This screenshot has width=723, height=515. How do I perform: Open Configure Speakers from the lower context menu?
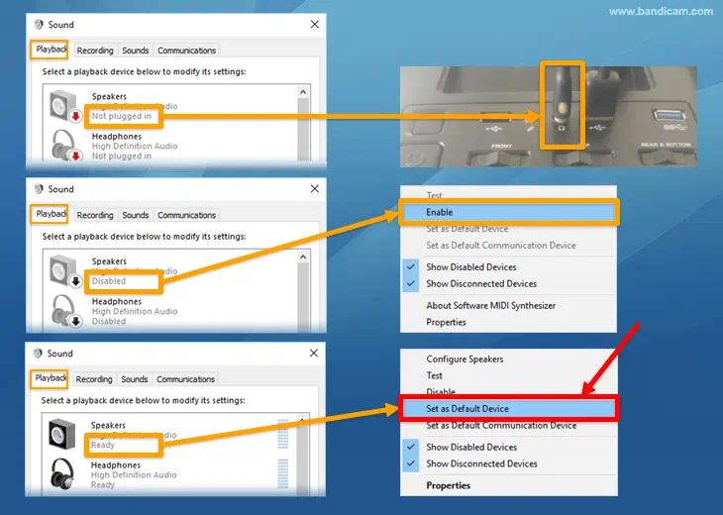pyautogui.click(x=465, y=360)
